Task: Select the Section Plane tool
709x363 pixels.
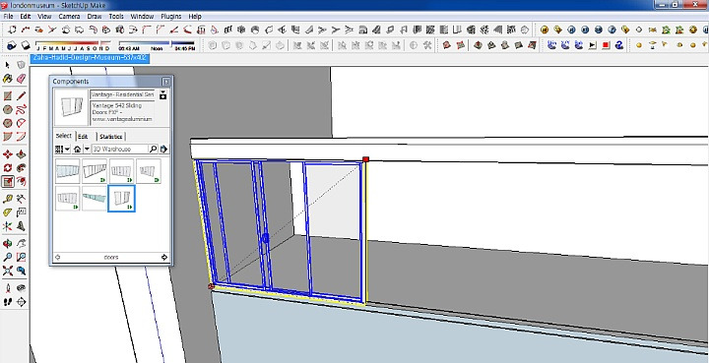Action: point(21,302)
